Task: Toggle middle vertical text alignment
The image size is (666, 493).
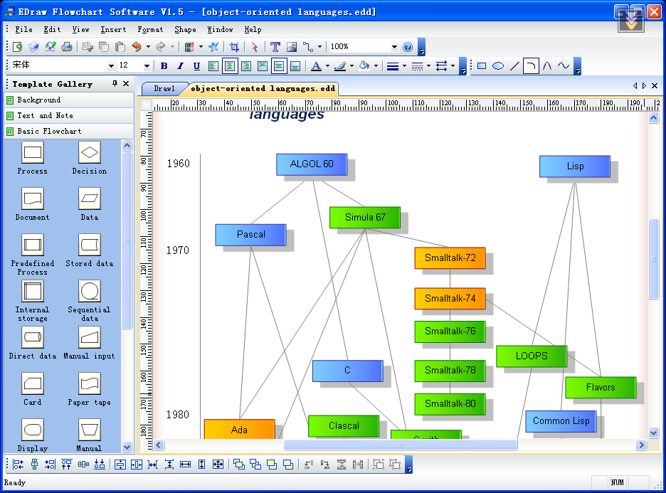Action: [279, 66]
